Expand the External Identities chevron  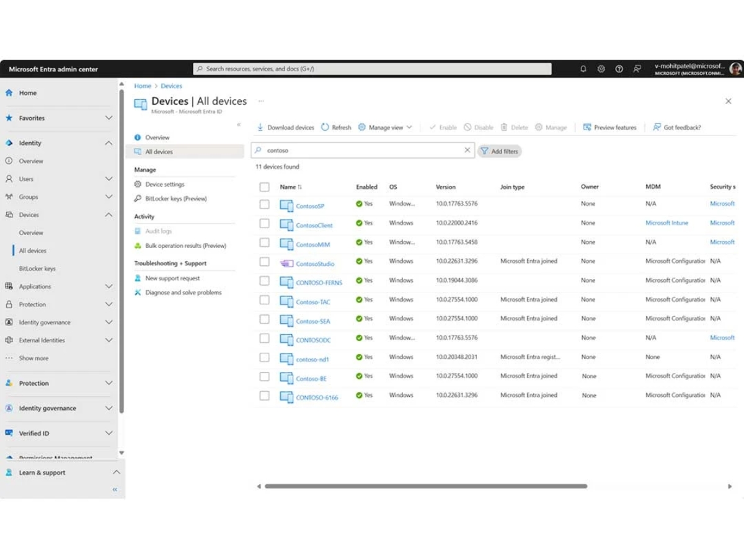click(x=108, y=340)
